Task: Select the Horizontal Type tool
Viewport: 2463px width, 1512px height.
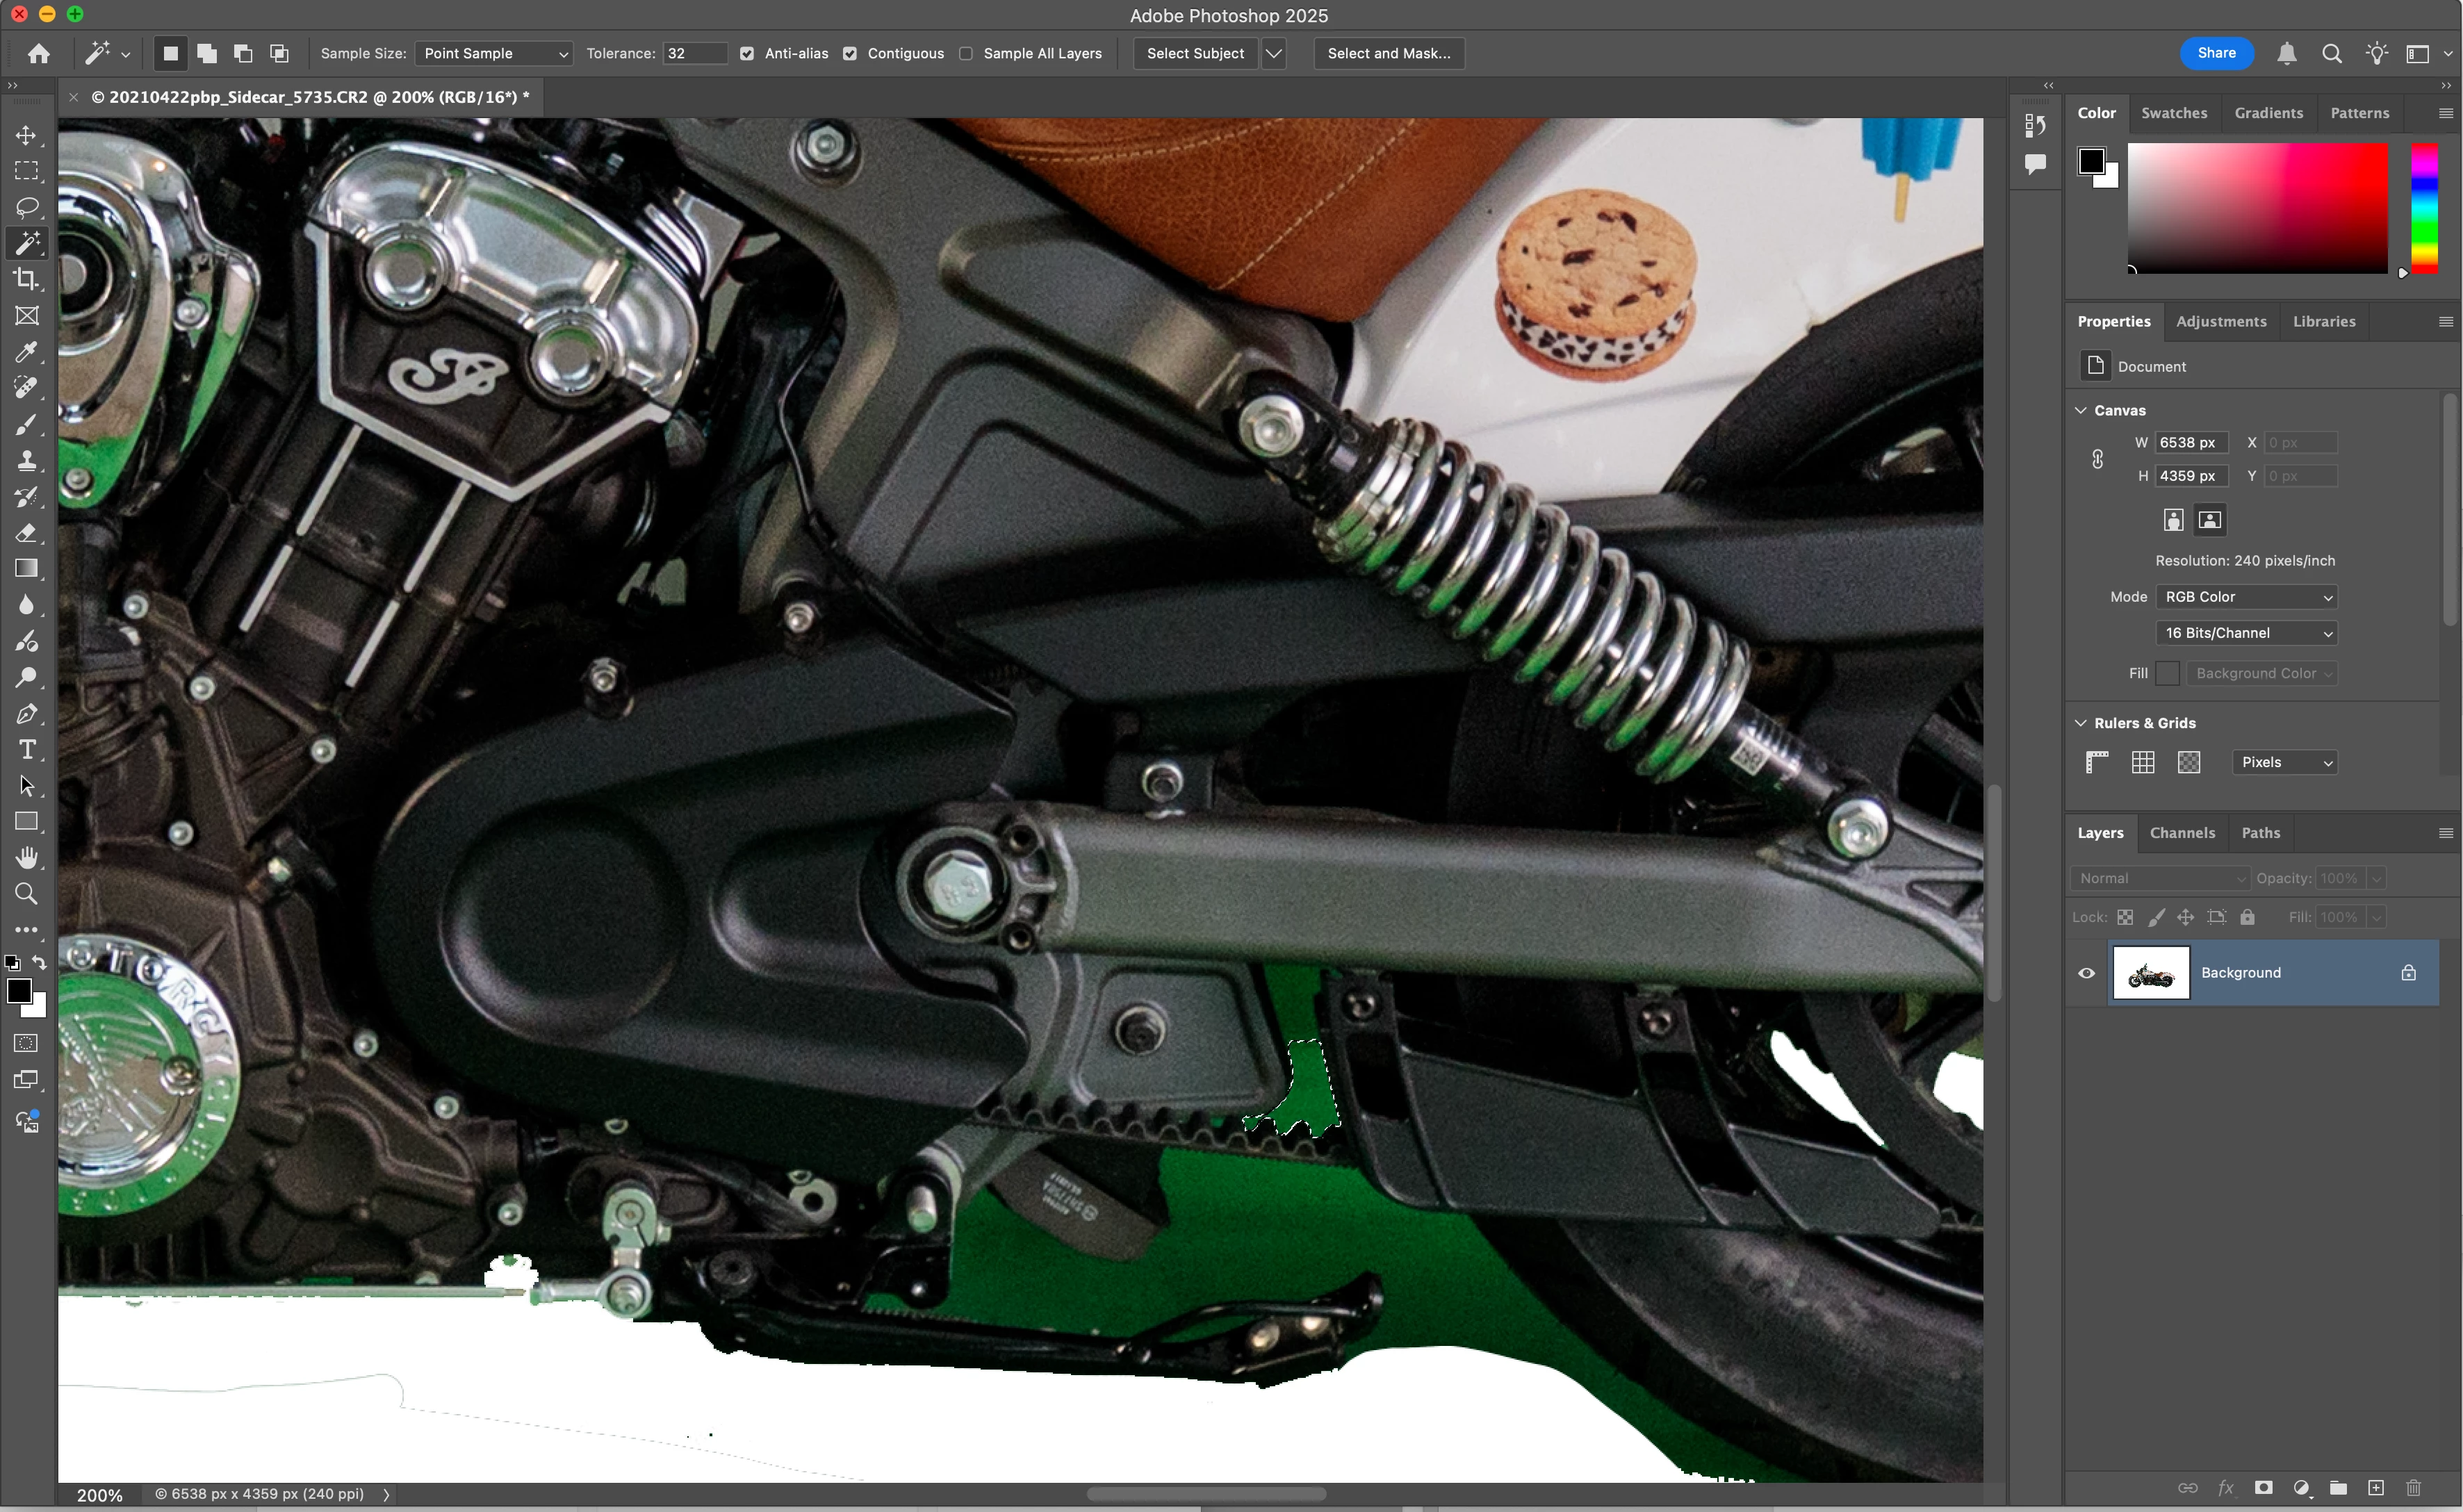Action: (26, 749)
